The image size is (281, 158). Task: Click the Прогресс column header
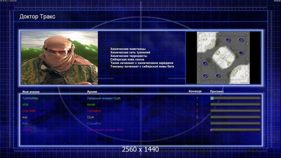pos(217,91)
